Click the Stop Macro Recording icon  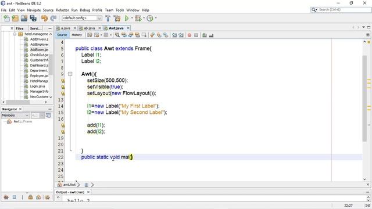click(196, 35)
